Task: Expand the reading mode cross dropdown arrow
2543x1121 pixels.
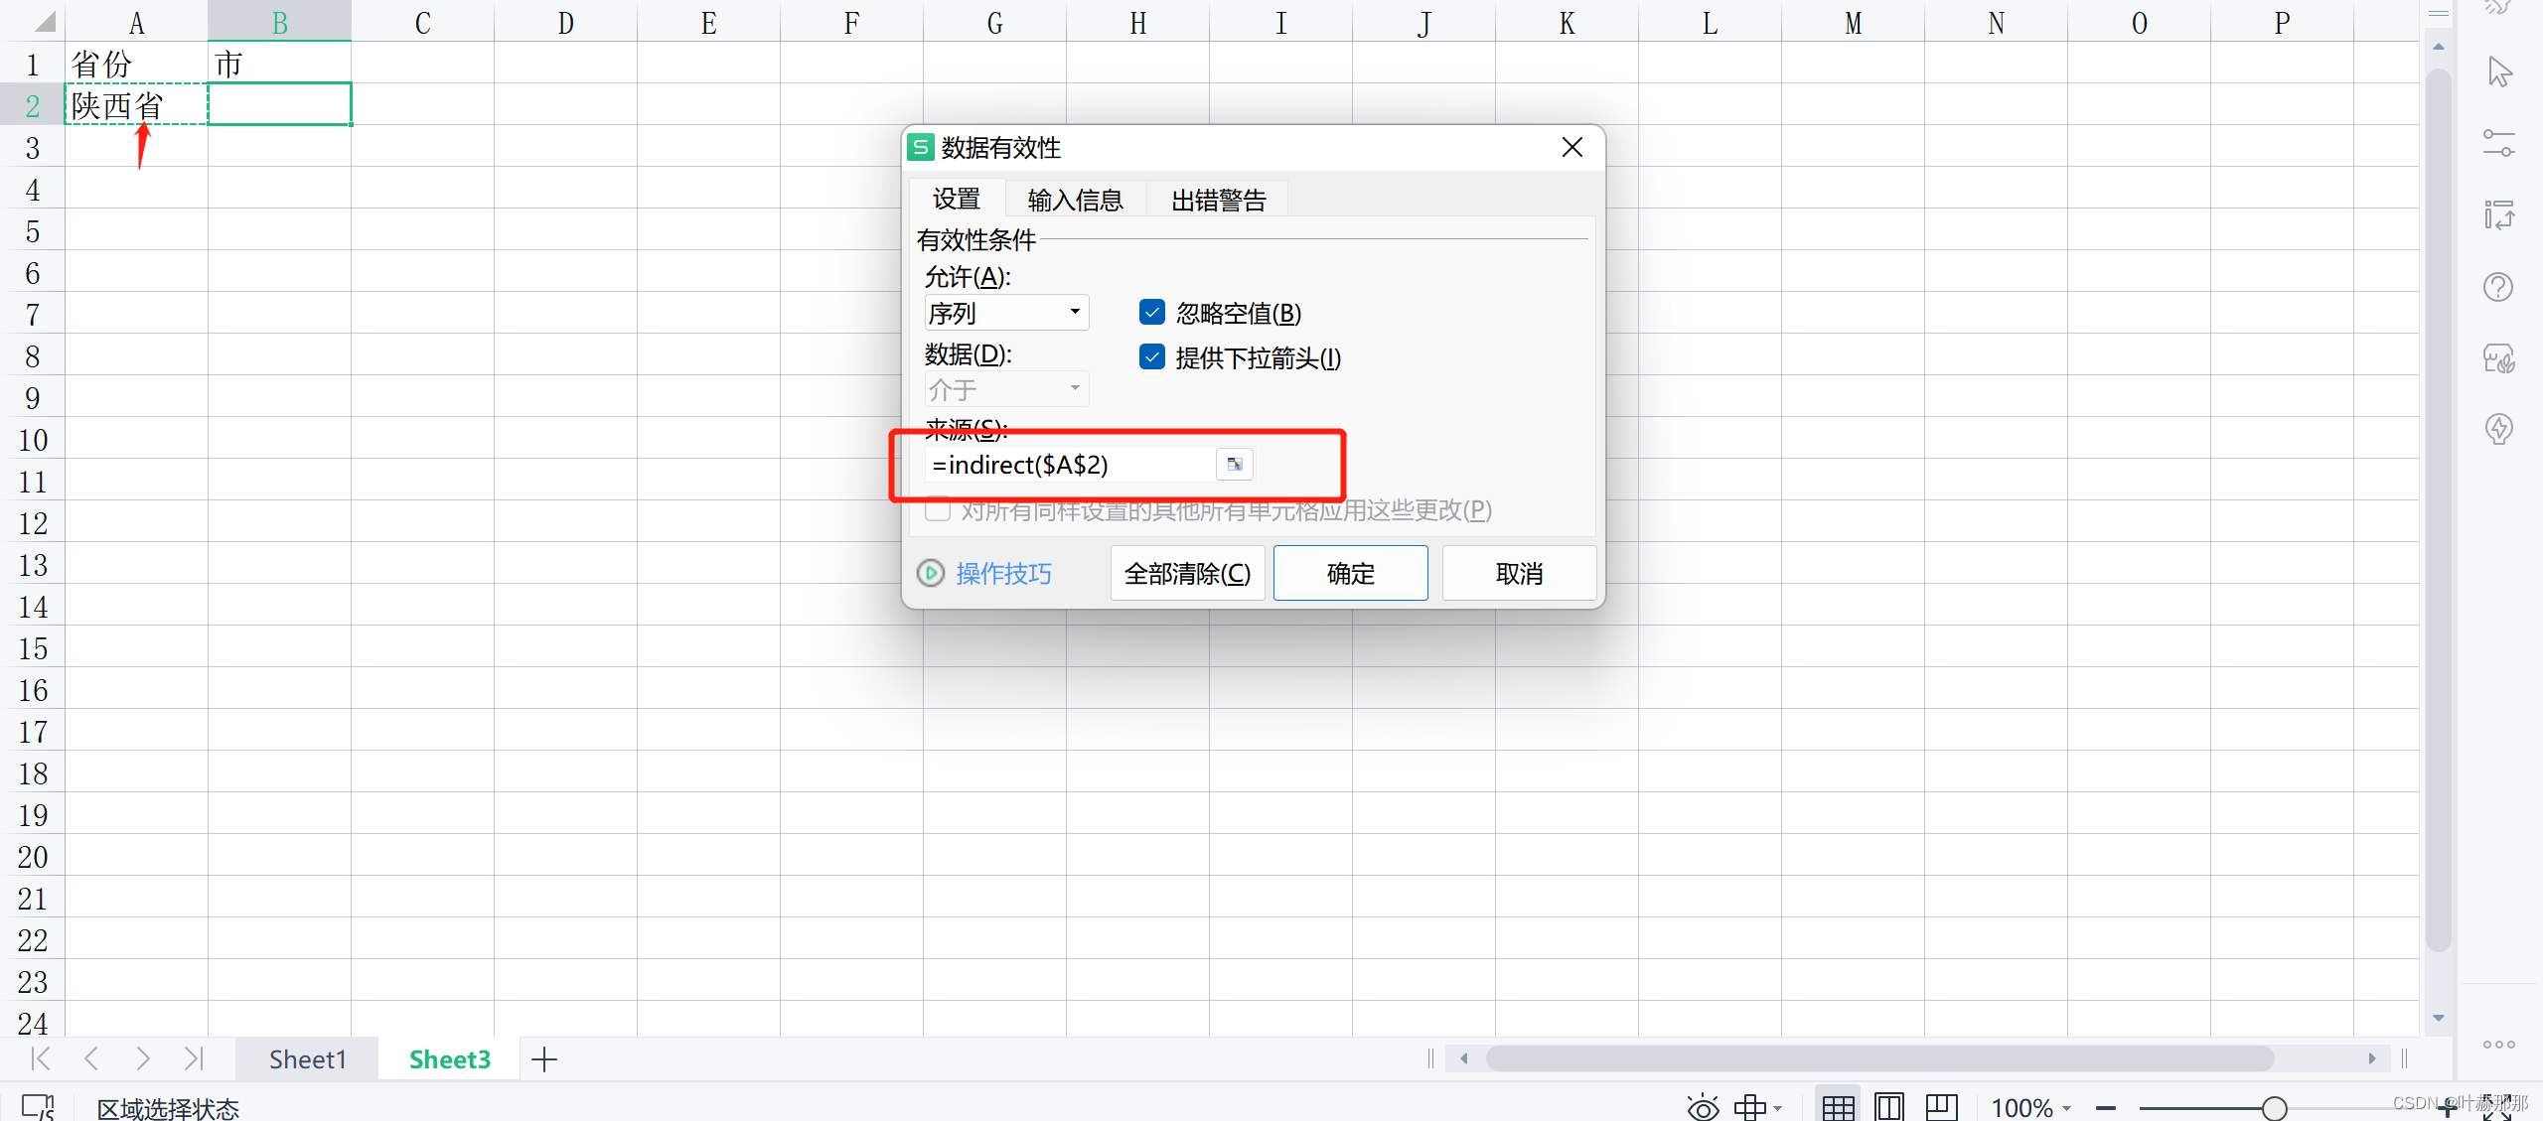Action: click(x=1778, y=1107)
